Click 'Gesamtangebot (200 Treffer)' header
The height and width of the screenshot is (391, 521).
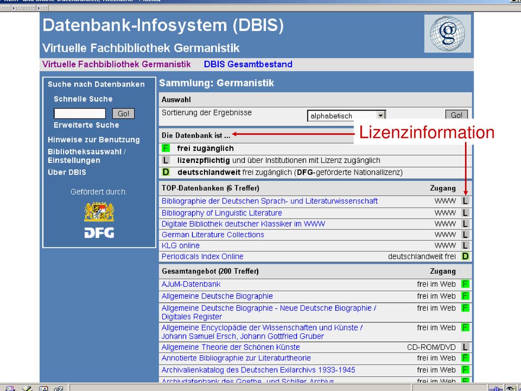(x=210, y=271)
